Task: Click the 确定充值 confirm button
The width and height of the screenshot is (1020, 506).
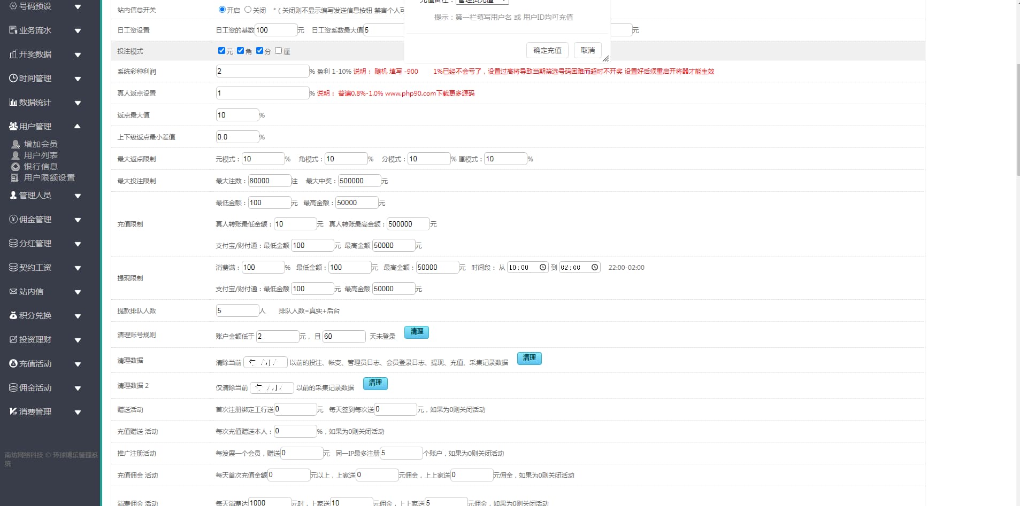Action: (x=547, y=50)
